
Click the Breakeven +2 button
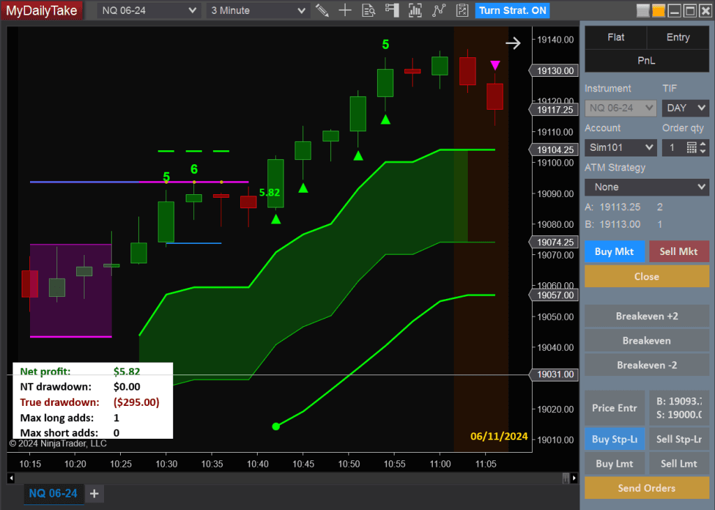tap(646, 316)
